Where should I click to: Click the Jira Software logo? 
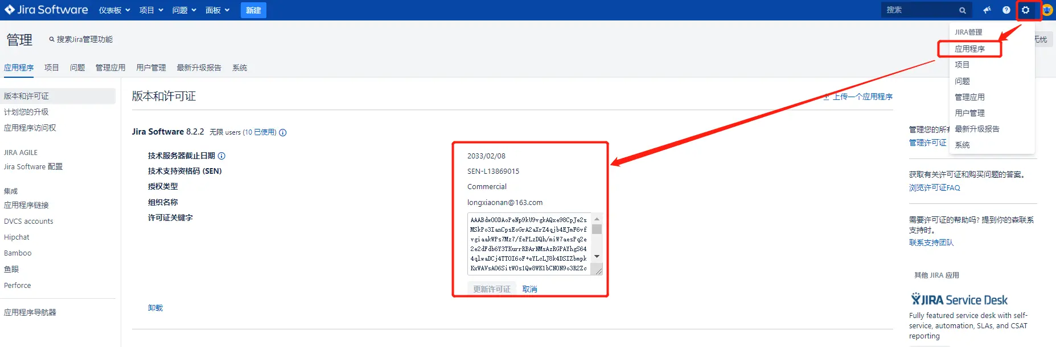(46, 10)
